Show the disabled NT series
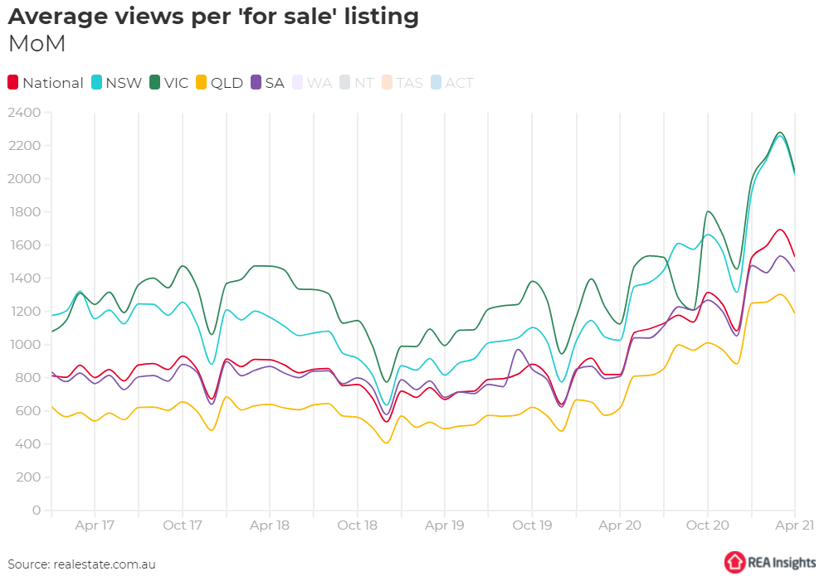Viewport: 834px width, 581px height. [363, 83]
